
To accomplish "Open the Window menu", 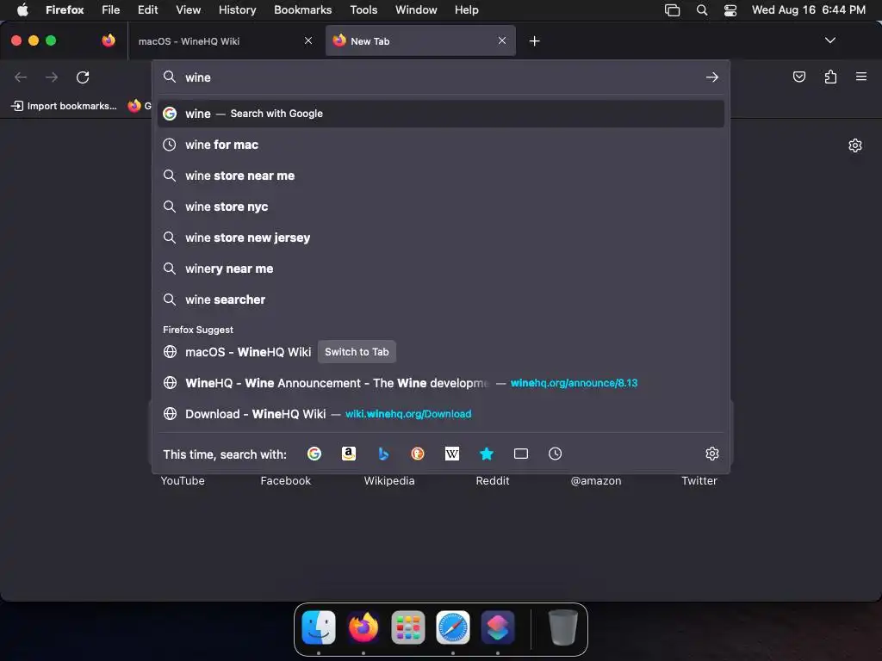I will [416, 9].
